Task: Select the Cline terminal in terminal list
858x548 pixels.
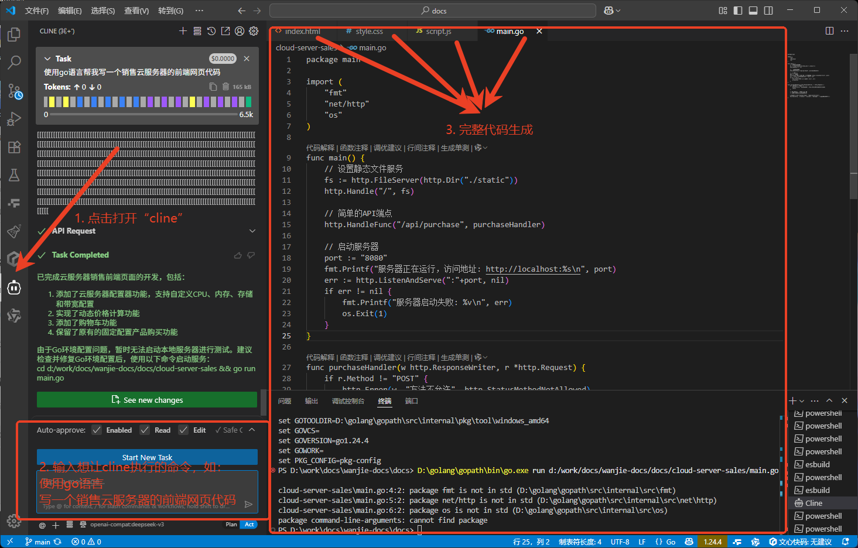Action: (x=813, y=503)
